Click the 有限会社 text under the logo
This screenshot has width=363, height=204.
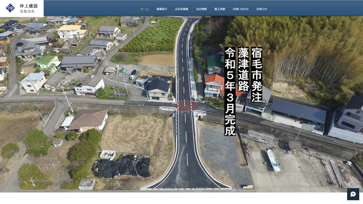click(27, 11)
